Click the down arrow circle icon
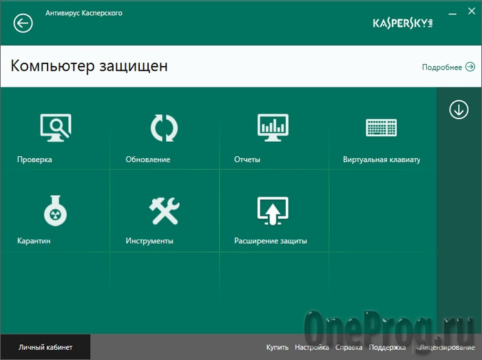 click(459, 109)
